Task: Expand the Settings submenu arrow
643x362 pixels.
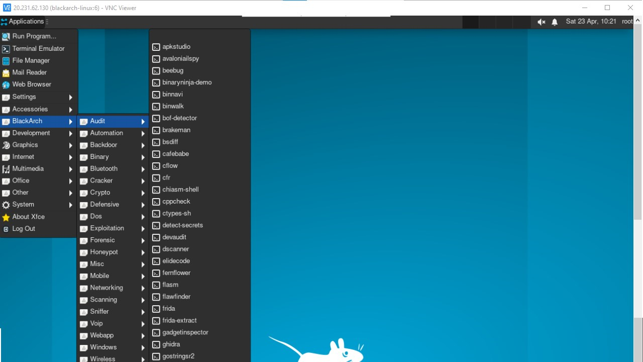Action: 70,97
